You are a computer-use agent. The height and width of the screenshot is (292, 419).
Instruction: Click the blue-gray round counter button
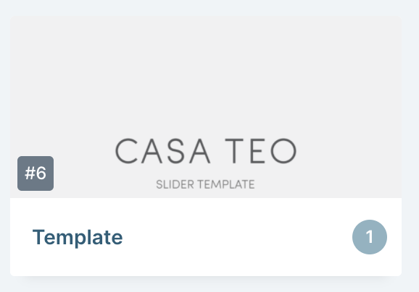click(x=370, y=237)
